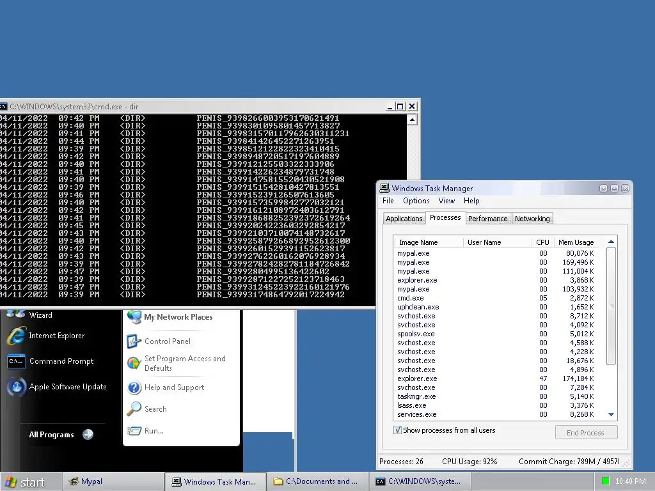Screen dimensions: 655x491
Task: Select mypal.exe row using 80,076 K
Action: point(495,253)
